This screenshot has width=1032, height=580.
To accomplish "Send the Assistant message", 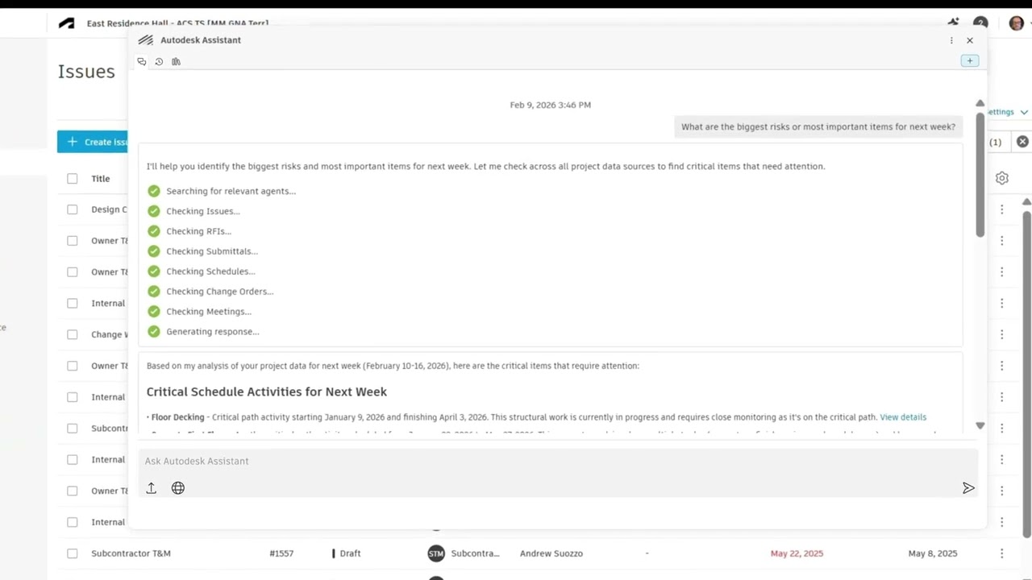I will [968, 488].
